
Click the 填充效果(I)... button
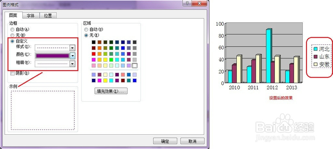(111, 91)
